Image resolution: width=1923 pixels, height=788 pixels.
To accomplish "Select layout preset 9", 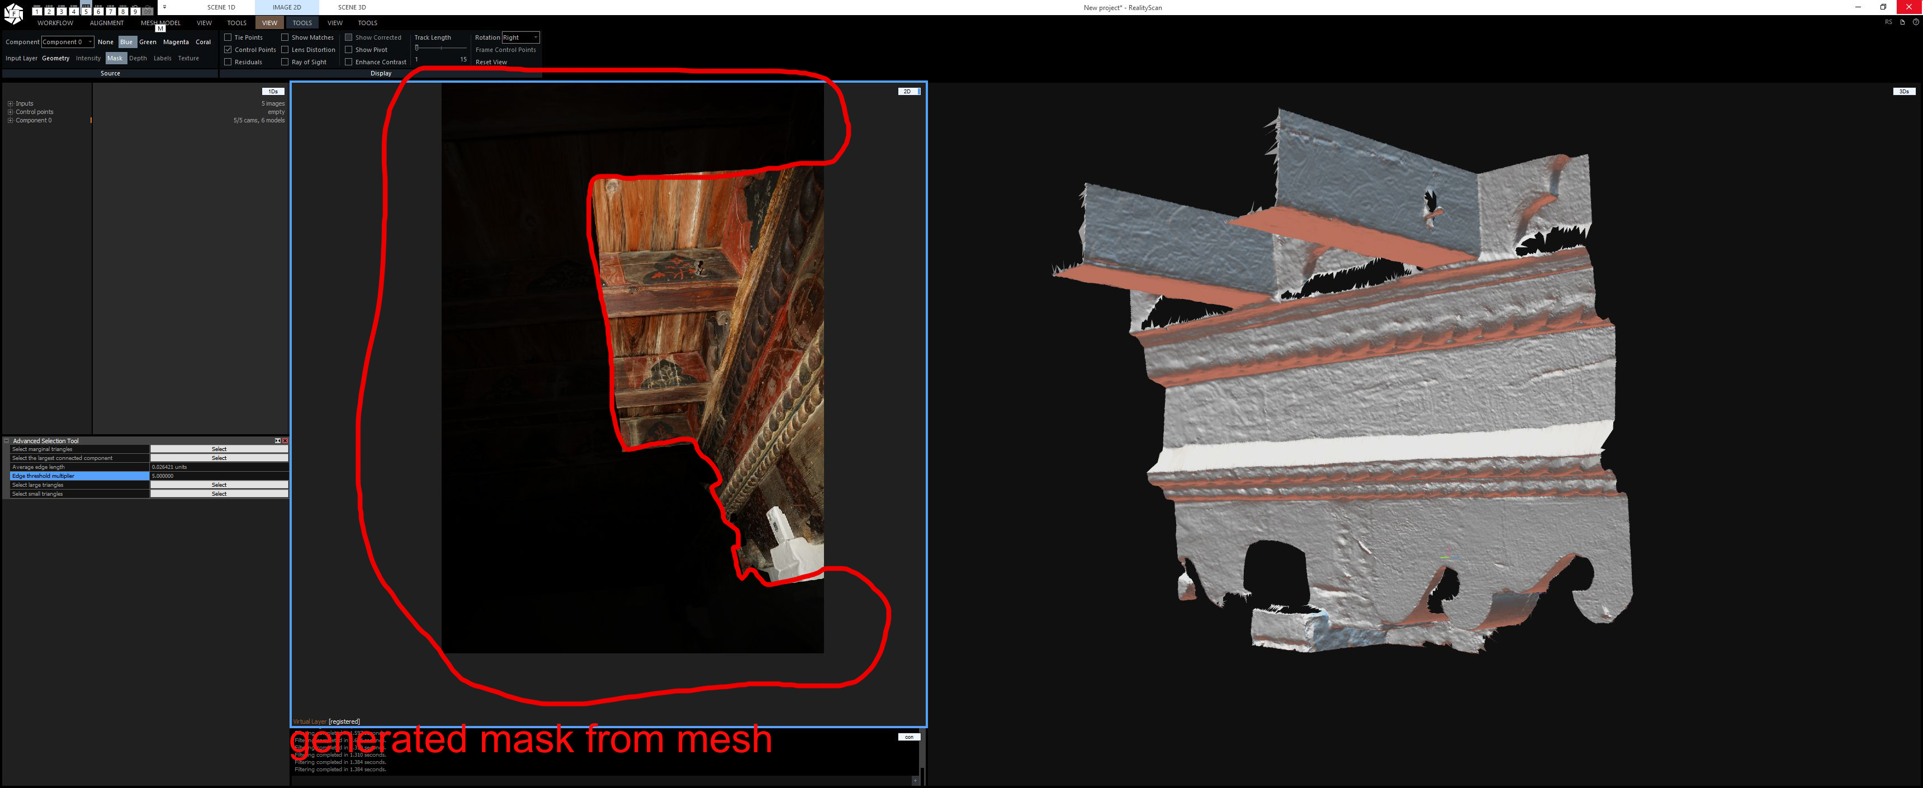I will tap(135, 11).
